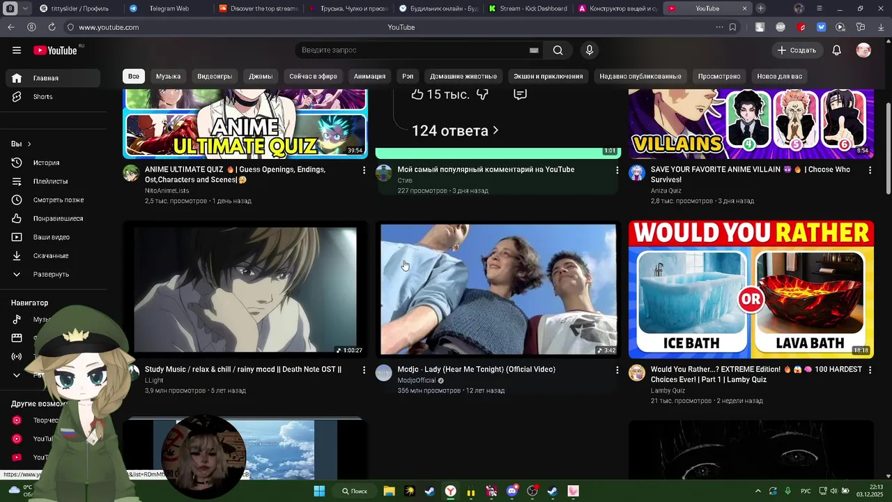The width and height of the screenshot is (892, 502).
Task: Open options for Would You Rather video
Action: click(x=869, y=370)
